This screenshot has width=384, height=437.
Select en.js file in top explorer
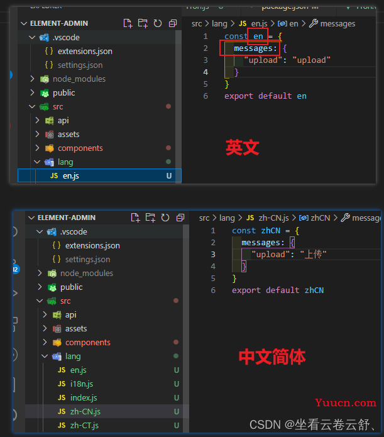(x=99, y=176)
